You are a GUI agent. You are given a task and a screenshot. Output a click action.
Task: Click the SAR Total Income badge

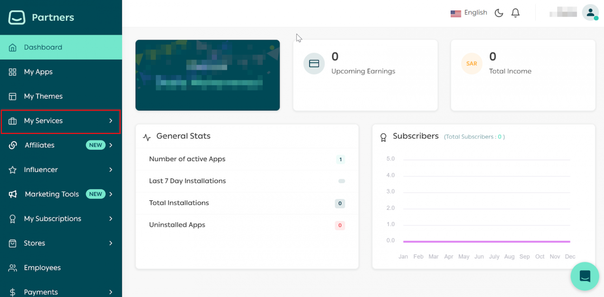point(471,64)
